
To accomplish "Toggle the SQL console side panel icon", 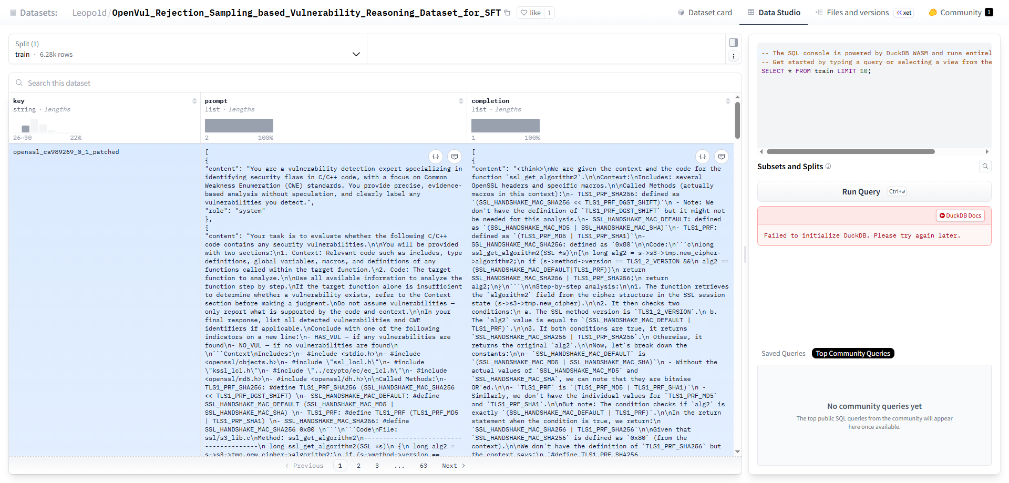I will click(734, 43).
